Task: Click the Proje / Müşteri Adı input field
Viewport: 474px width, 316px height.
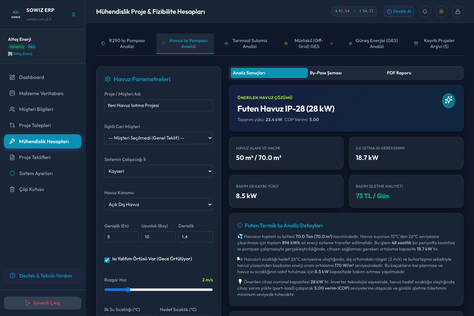Action: pyautogui.click(x=159, y=105)
